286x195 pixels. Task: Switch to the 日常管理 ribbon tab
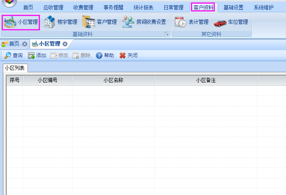[174, 7]
